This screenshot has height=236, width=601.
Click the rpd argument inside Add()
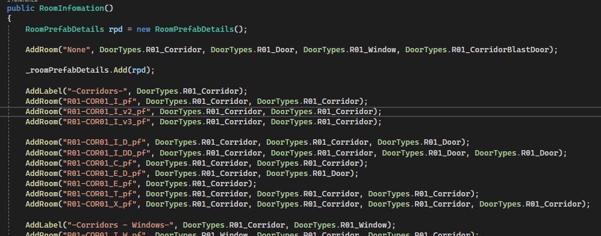point(139,70)
